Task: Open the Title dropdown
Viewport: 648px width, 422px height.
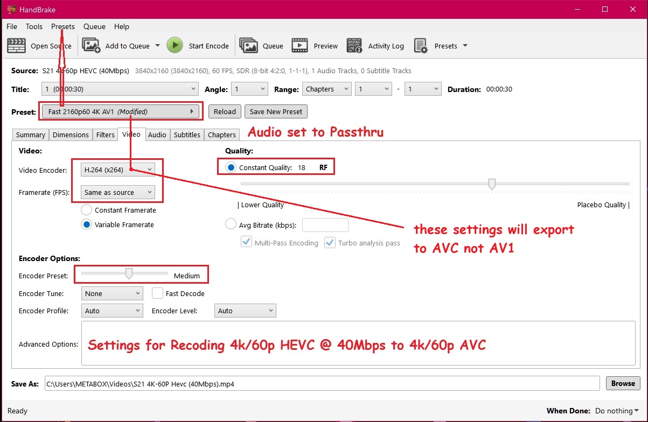Action: coord(120,89)
